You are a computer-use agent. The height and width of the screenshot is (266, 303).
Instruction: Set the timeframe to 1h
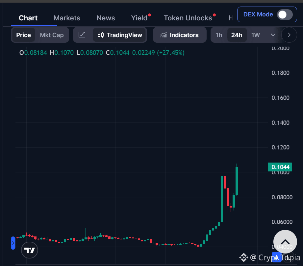point(219,35)
